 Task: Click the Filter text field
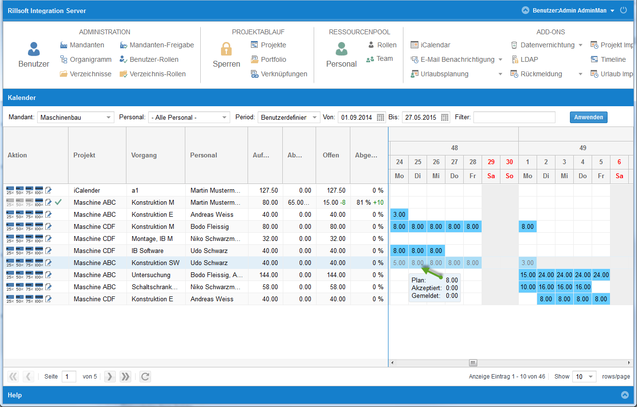coord(514,117)
